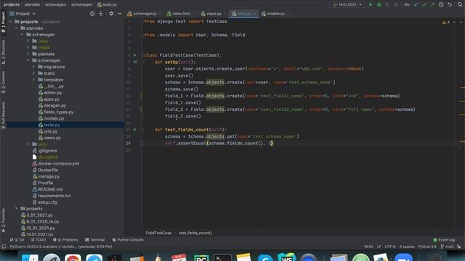Run FieldTestCase class from gutter icon
Image resolution: width=465 pixels, height=261 pixels.
point(135,55)
